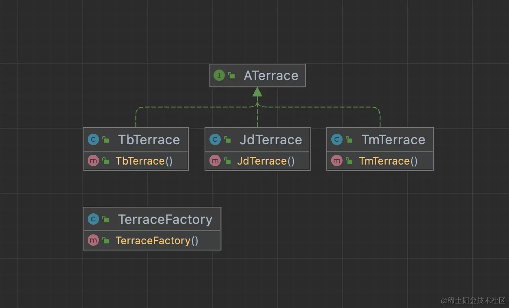Select the TerraceFactory() constructor row
The image size is (509, 308).
point(152,241)
